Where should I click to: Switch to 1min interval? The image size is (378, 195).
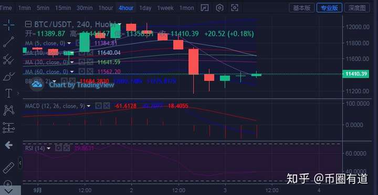click(24, 8)
